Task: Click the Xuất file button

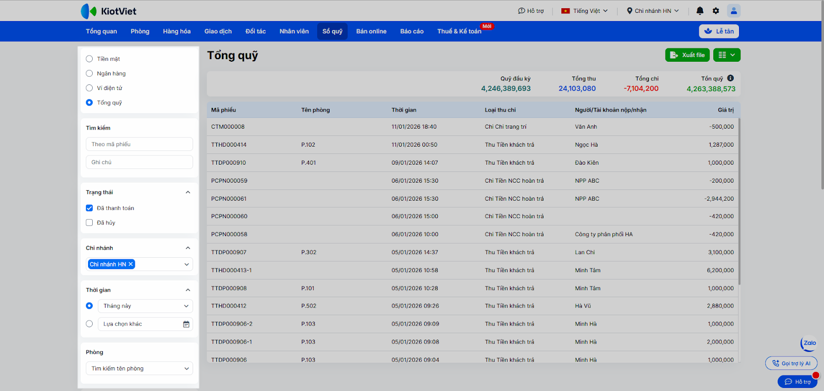Action: [x=687, y=55]
